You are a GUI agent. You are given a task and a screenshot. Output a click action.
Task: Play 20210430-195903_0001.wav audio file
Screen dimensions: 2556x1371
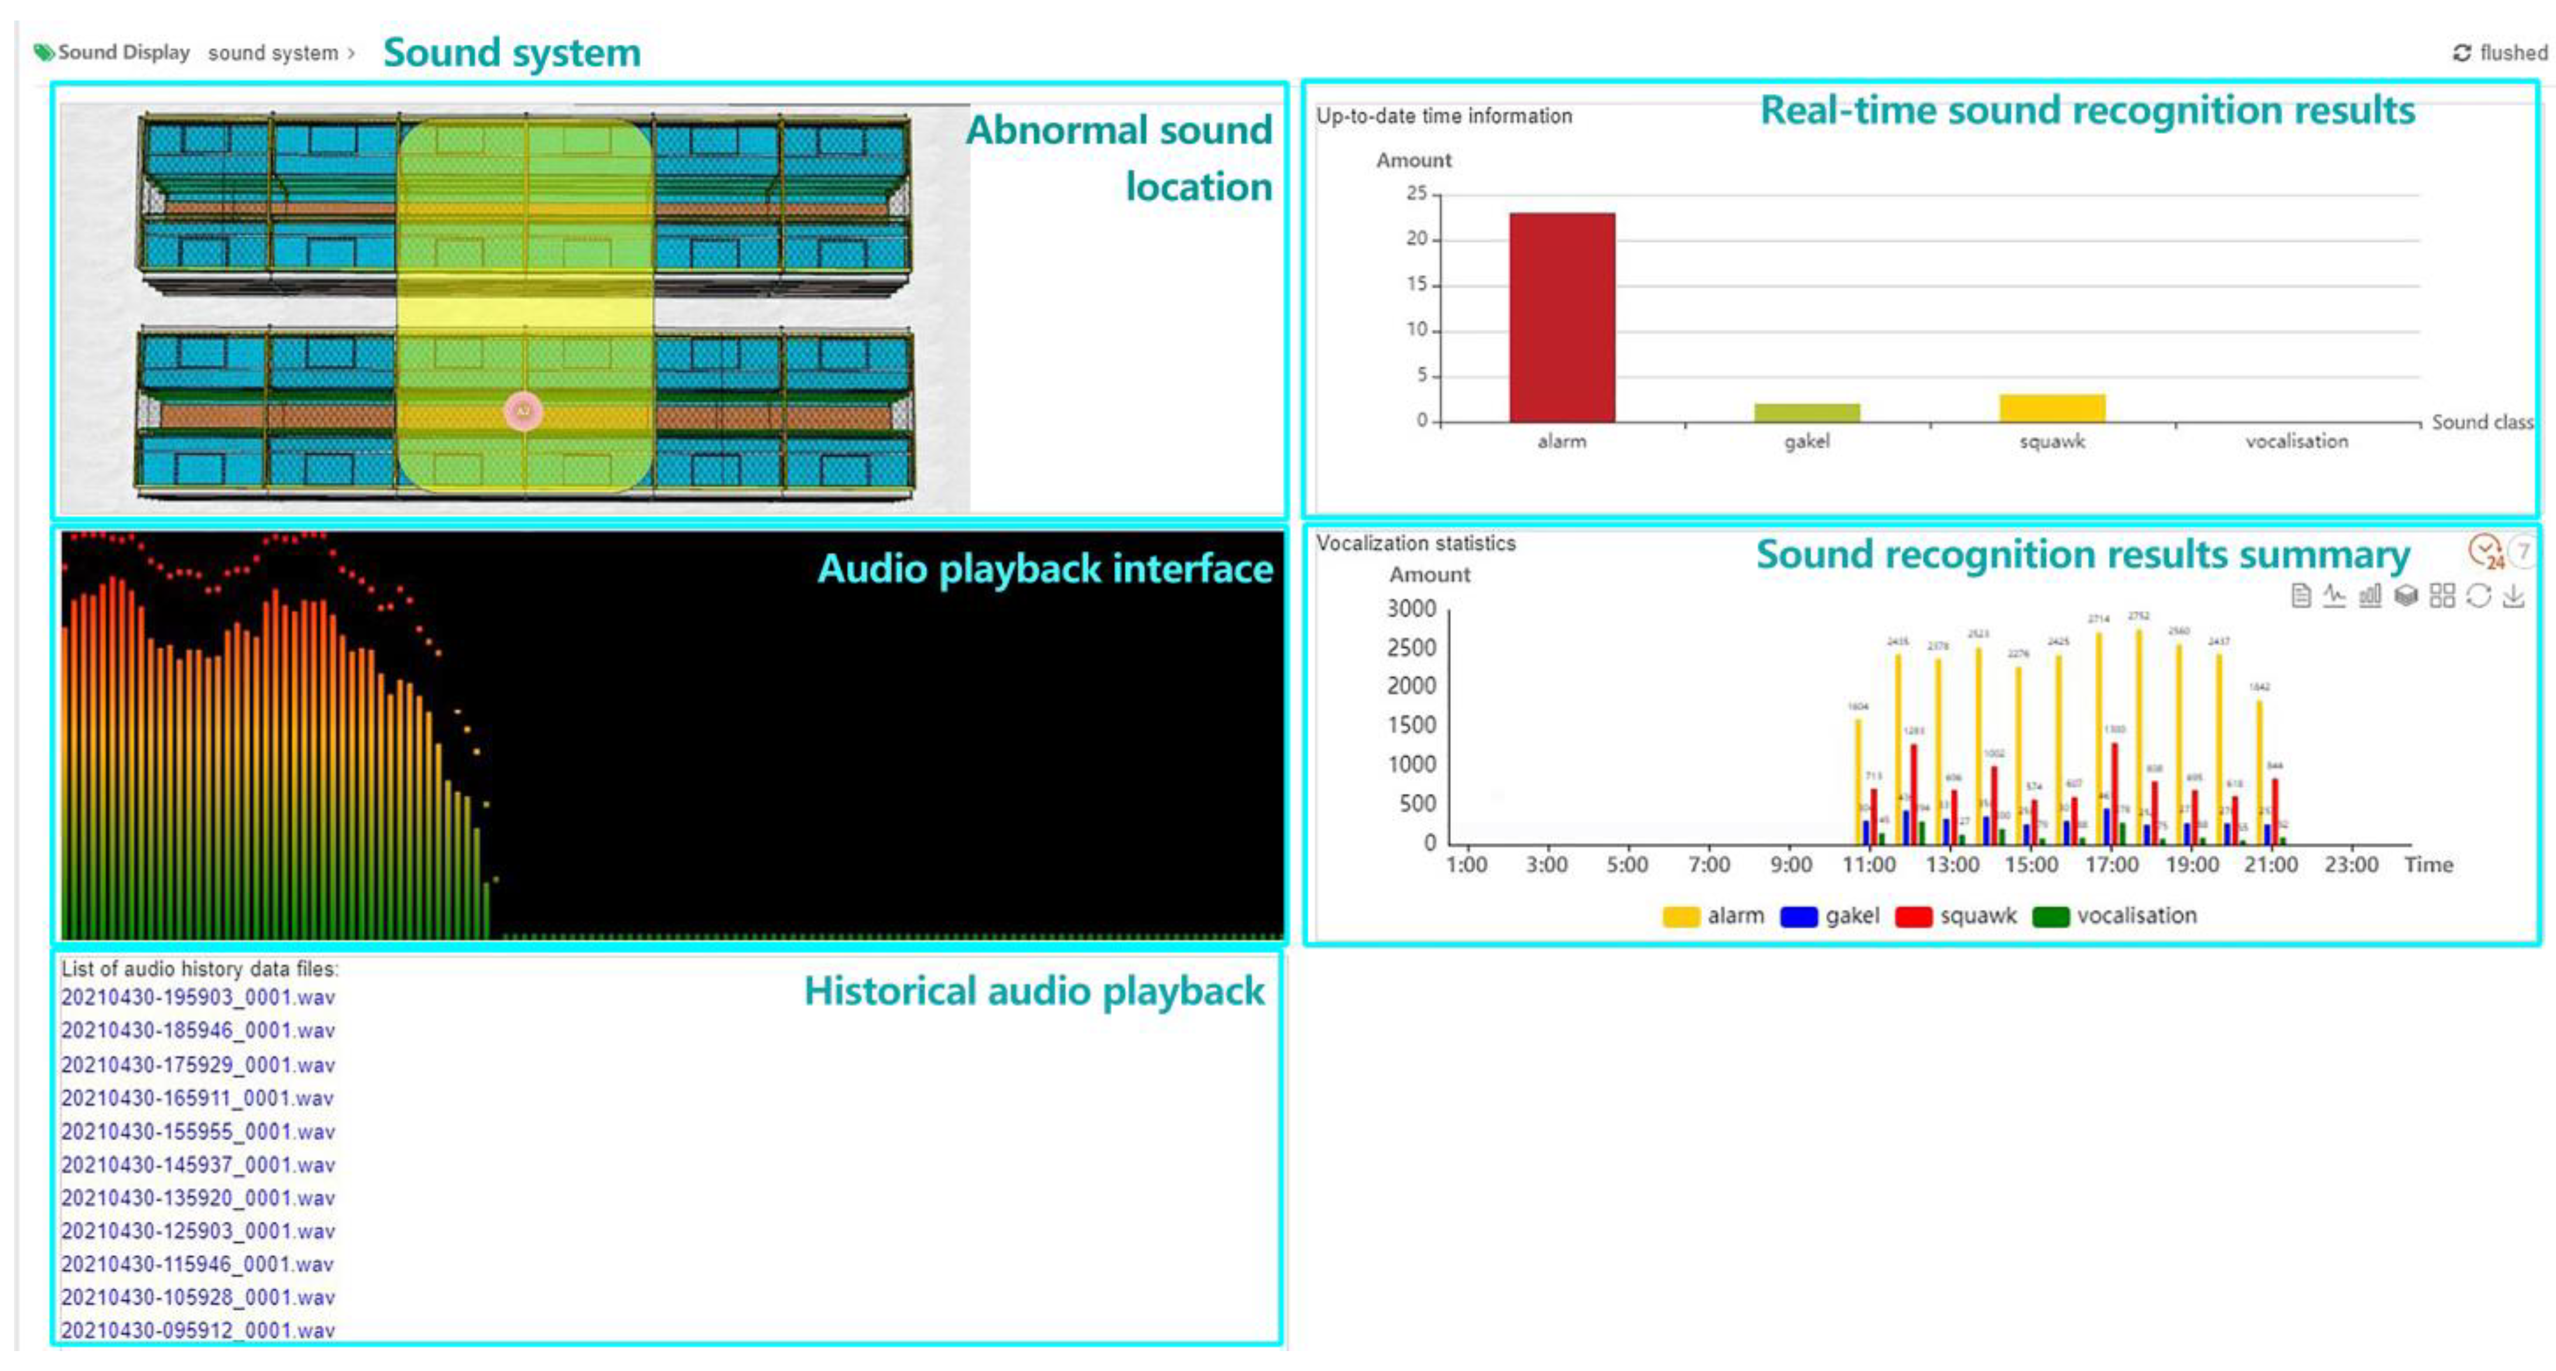[197, 997]
